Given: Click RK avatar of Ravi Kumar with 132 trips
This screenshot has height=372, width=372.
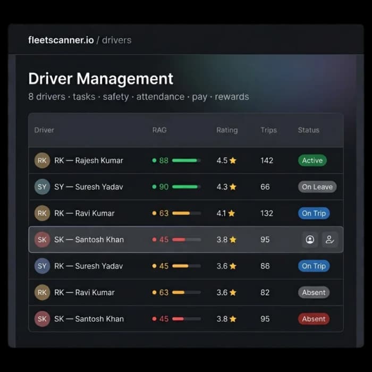Looking at the screenshot, I should coord(42,213).
